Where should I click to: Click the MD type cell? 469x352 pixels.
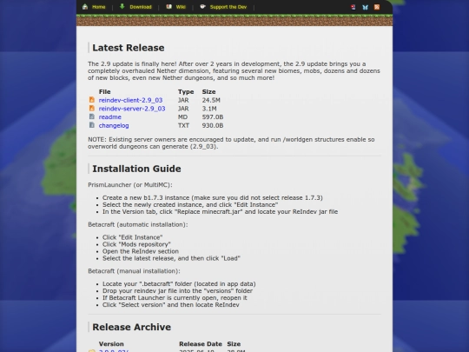coord(182,117)
